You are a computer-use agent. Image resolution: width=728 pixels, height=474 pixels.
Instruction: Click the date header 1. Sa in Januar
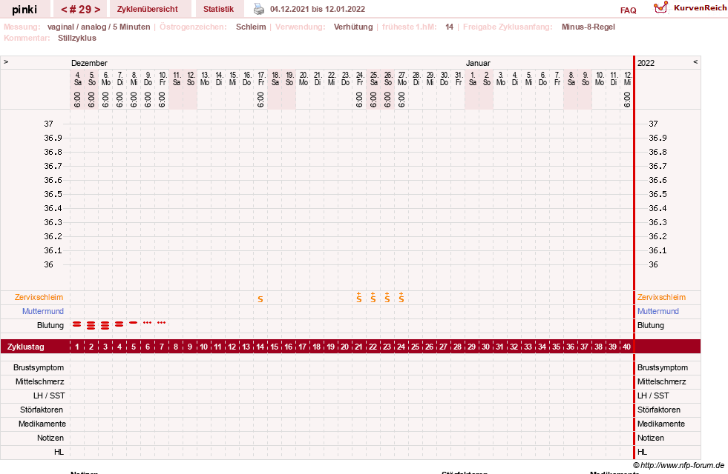click(473, 79)
